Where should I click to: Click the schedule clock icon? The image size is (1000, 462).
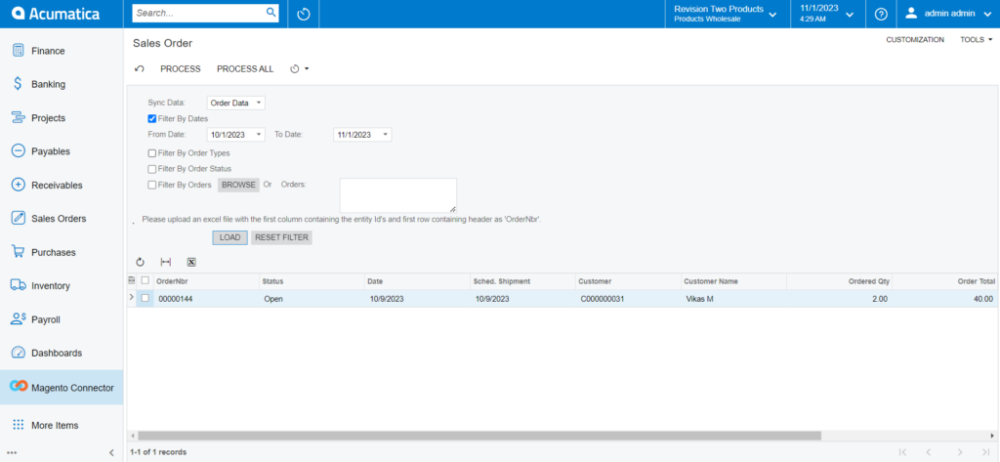click(295, 69)
